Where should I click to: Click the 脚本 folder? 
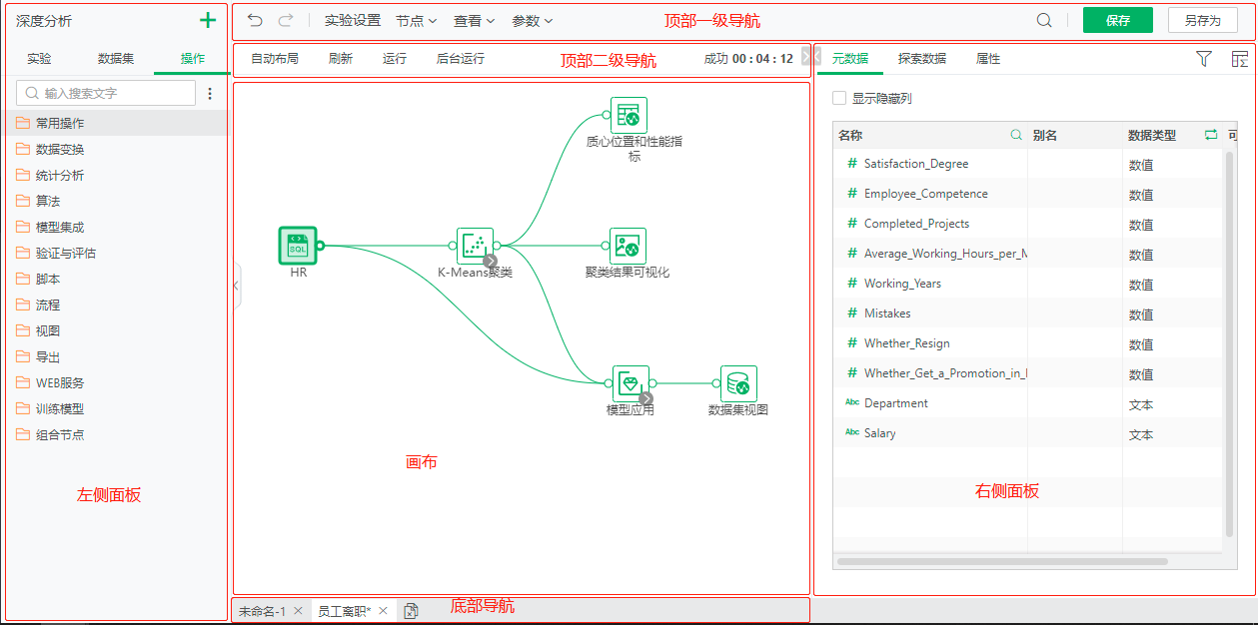(116, 279)
